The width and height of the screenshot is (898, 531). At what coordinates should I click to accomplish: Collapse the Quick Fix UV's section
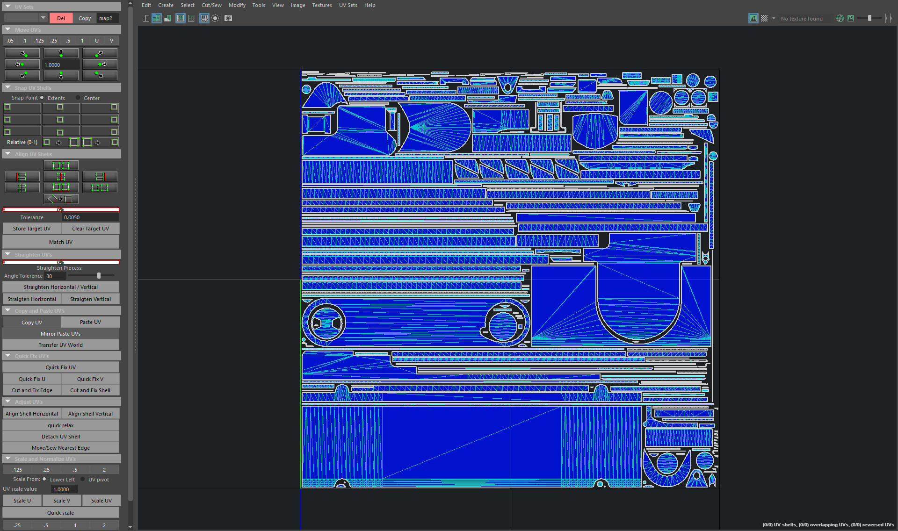pyautogui.click(x=8, y=356)
